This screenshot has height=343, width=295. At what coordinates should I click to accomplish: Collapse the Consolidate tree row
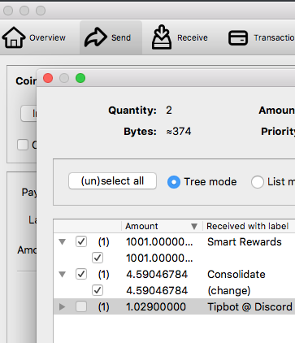pyautogui.click(x=63, y=275)
